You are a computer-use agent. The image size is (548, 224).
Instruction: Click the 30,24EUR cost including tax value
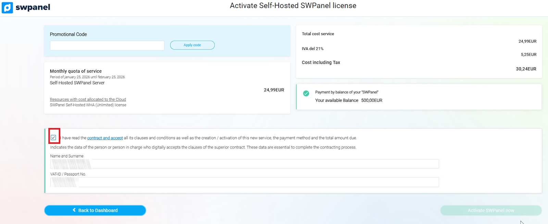(x=526, y=69)
